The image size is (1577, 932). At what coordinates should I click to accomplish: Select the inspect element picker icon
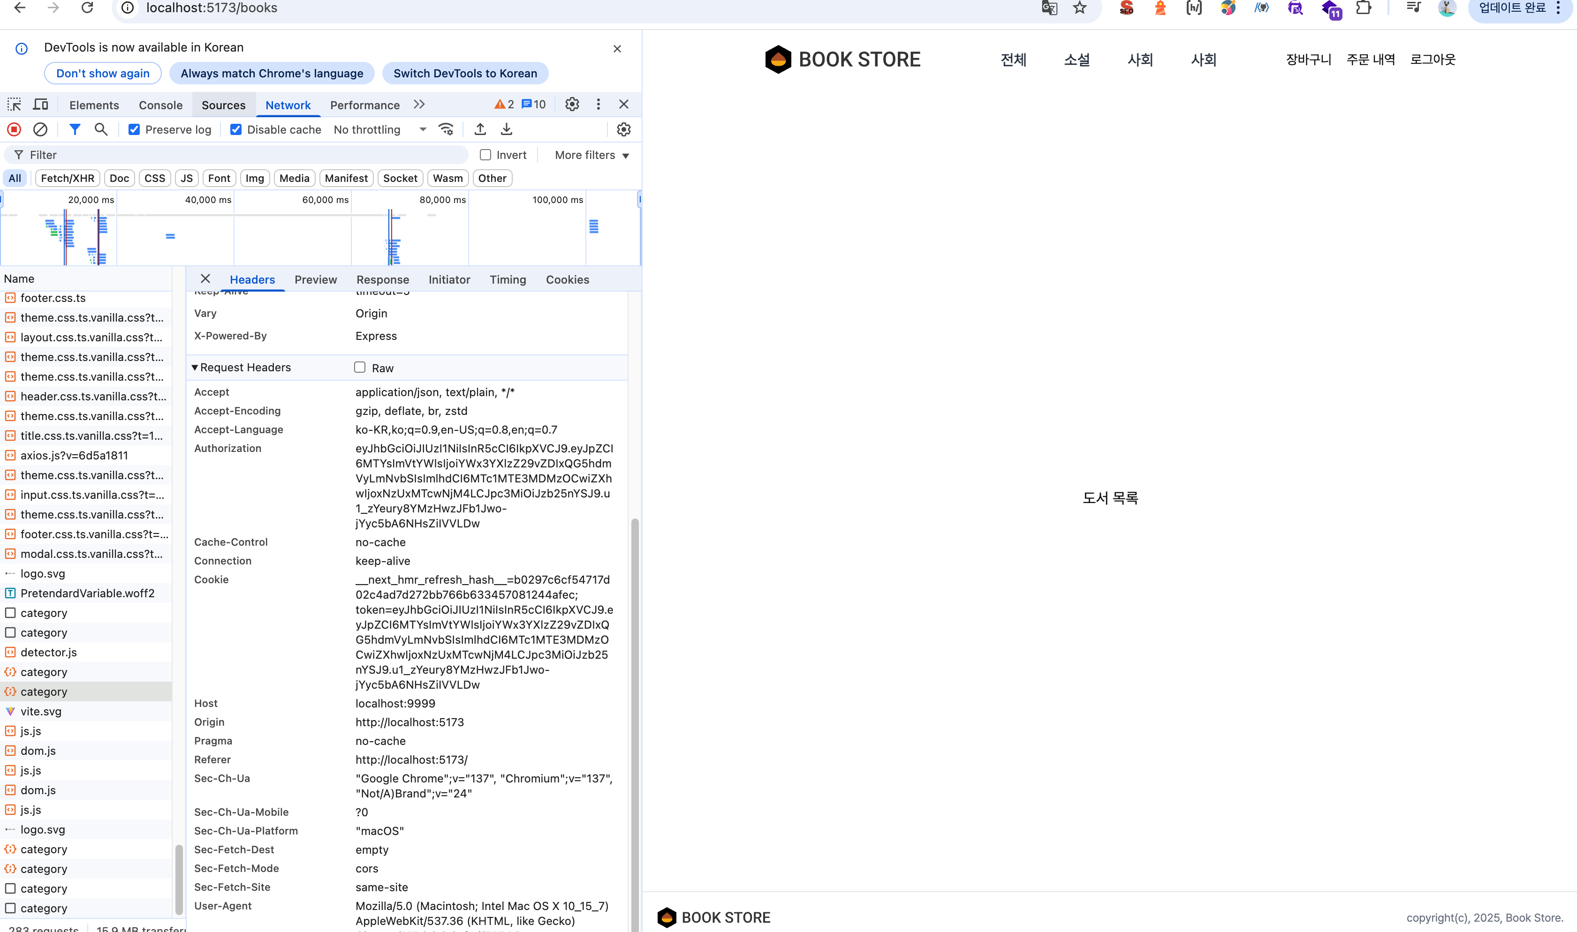tap(14, 104)
